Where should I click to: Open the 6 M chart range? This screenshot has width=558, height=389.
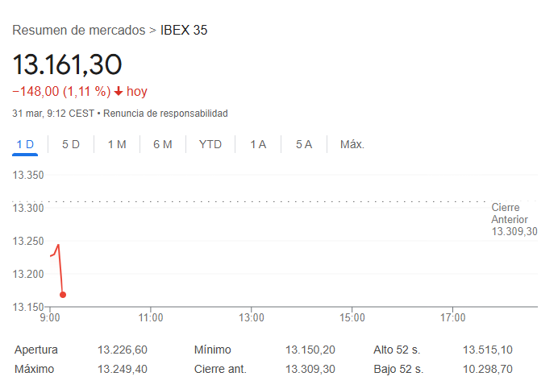pyautogui.click(x=163, y=144)
